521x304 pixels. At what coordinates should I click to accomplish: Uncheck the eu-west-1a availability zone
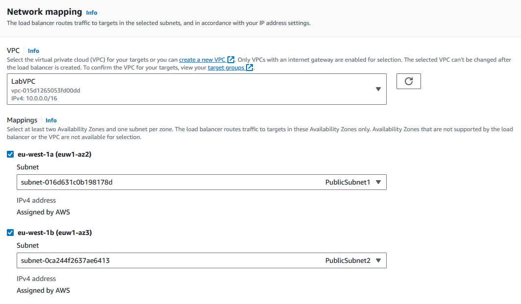point(10,154)
